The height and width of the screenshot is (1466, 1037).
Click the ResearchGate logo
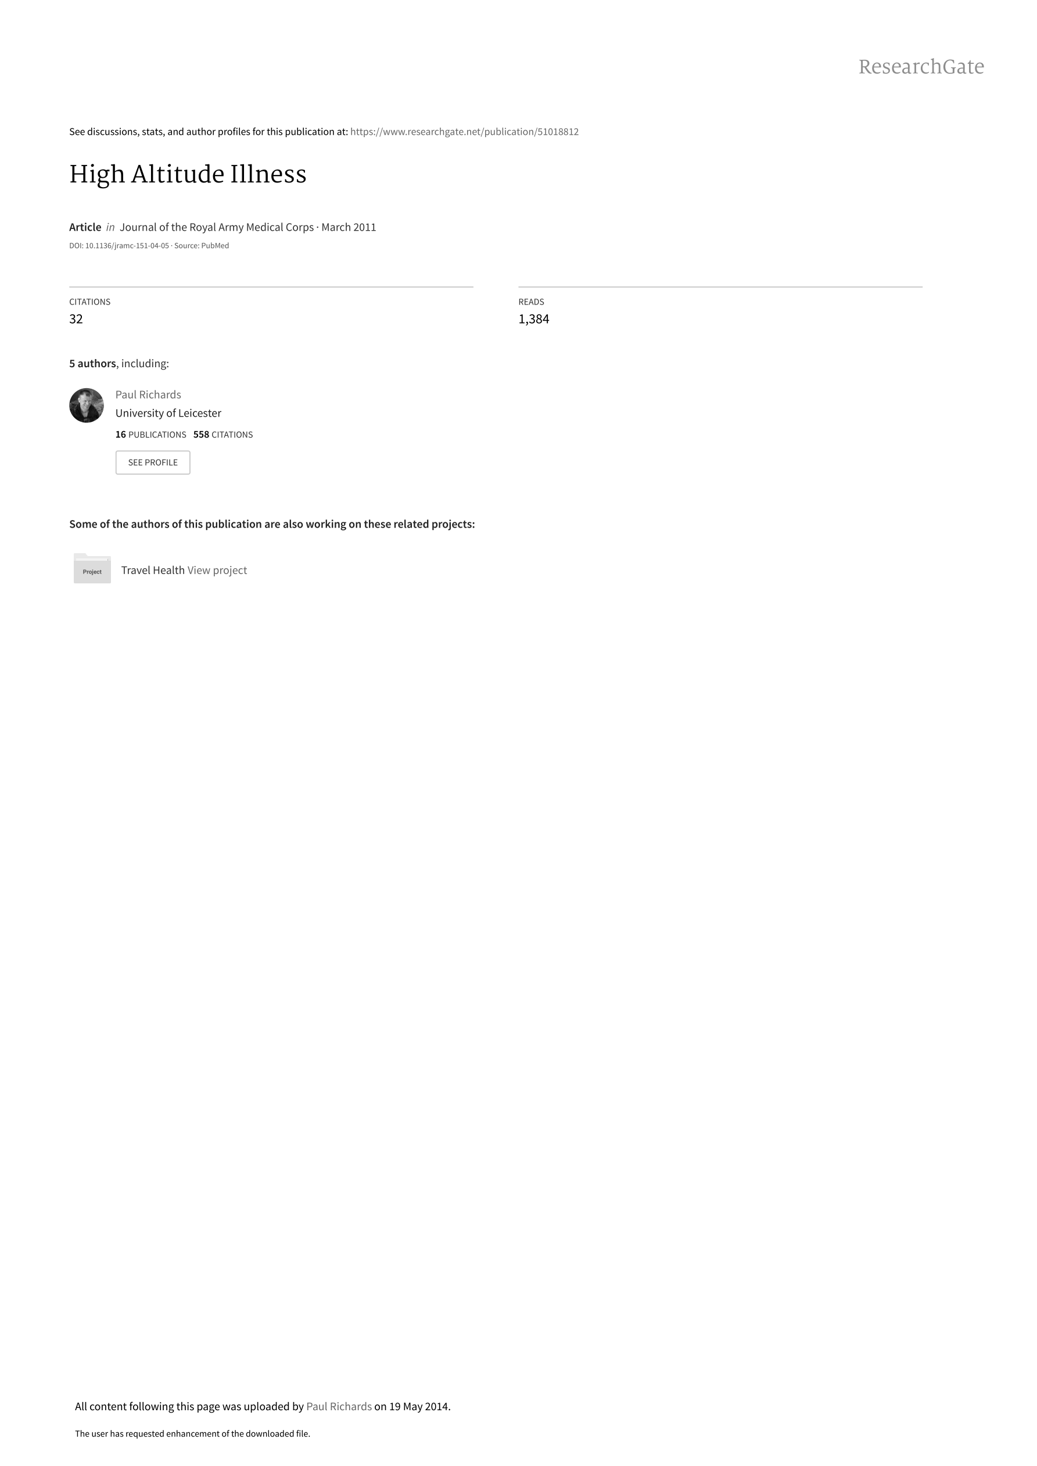point(921,67)
